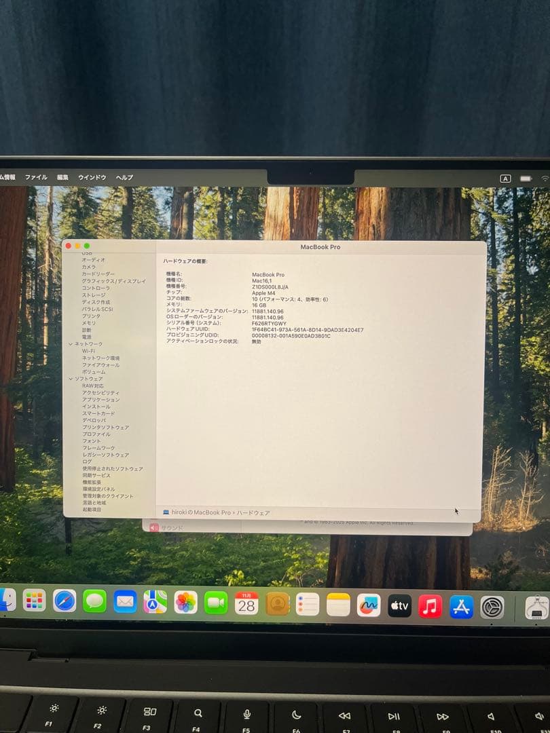This screenshot has width=550, height=733.
Task: Select グラフィックス/ディスプレイ in sidebar
Action: click(x=113, y=281)
